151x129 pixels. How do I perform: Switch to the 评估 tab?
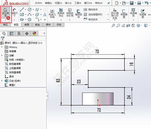click(59, 25)
